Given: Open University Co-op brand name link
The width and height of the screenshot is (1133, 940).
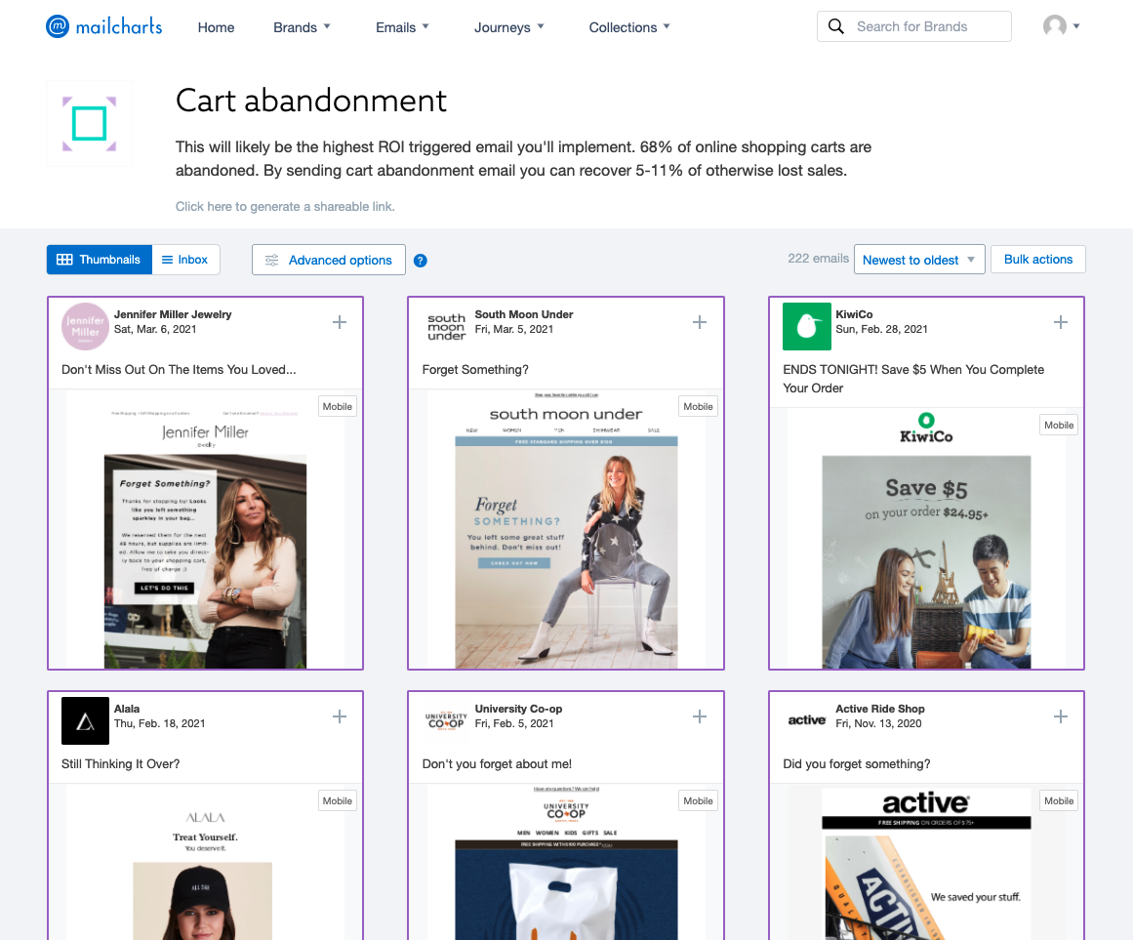Looking at the screenshot, I should 518,709.
